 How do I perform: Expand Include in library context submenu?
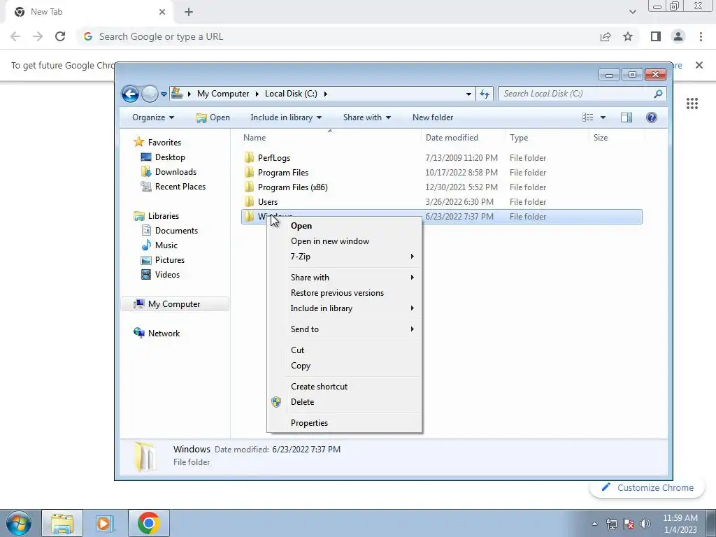(x=344, y=308)
